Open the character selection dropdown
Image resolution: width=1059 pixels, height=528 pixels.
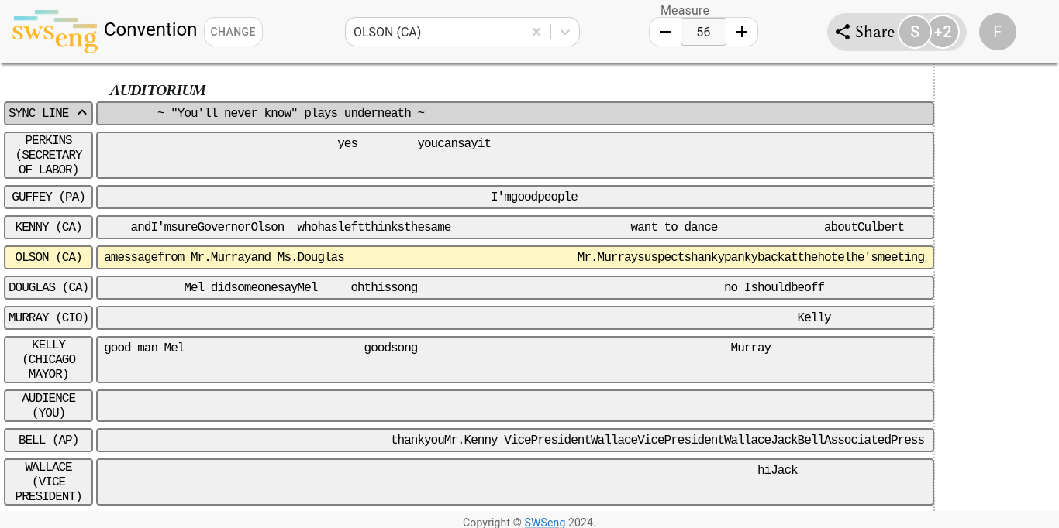point(565,32)
